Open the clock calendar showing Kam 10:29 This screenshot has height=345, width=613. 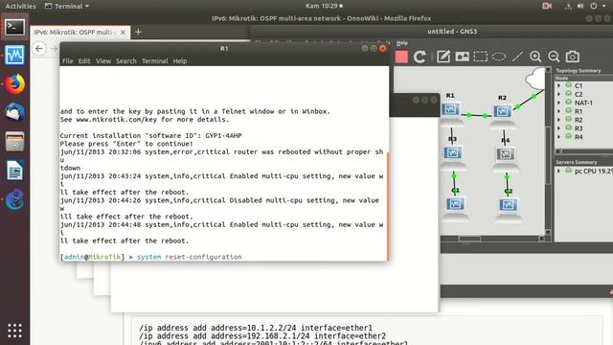click(324, 6)
